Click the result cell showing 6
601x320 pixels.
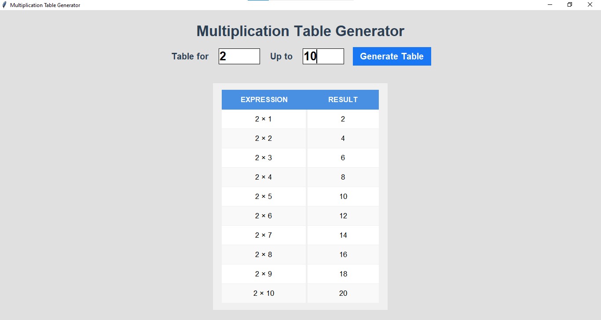343,158
